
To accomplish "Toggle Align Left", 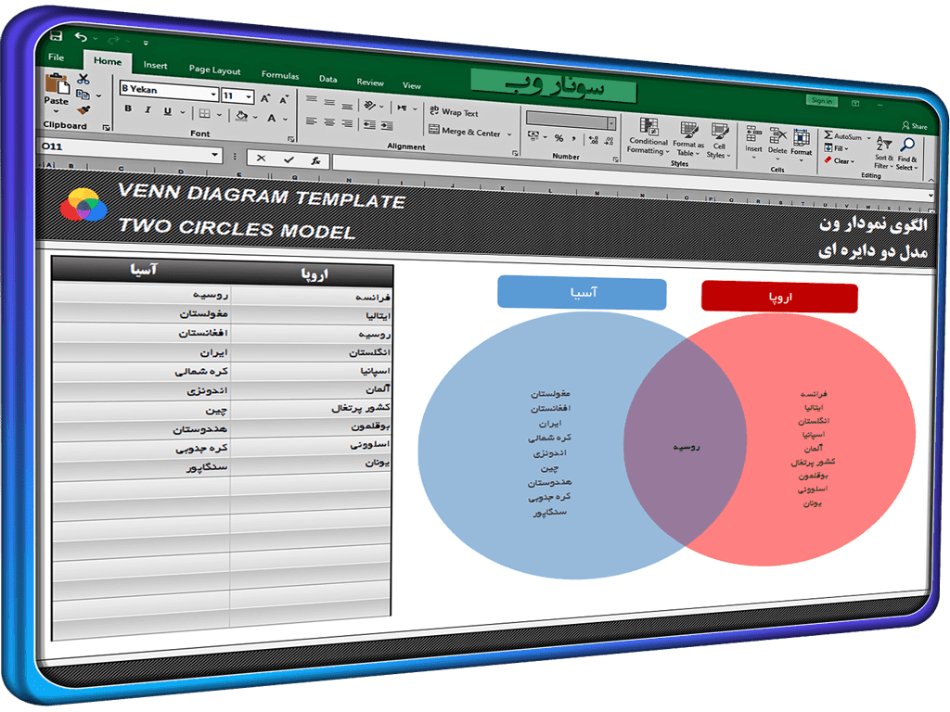I will click(312, 121).
